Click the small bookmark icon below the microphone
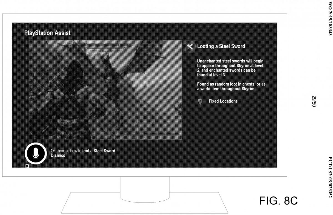Screen dimensions: 333x215 point(27,166)
